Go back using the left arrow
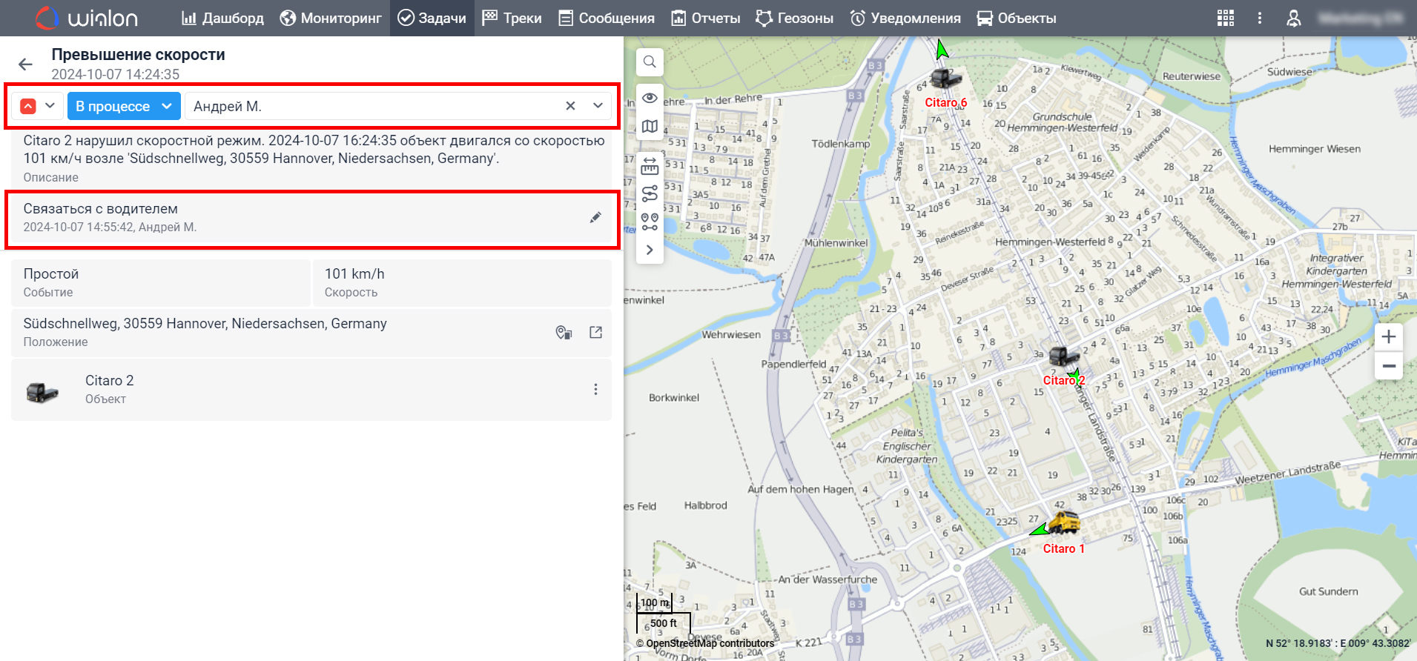 pyautogui.click(x=26, y=64)
